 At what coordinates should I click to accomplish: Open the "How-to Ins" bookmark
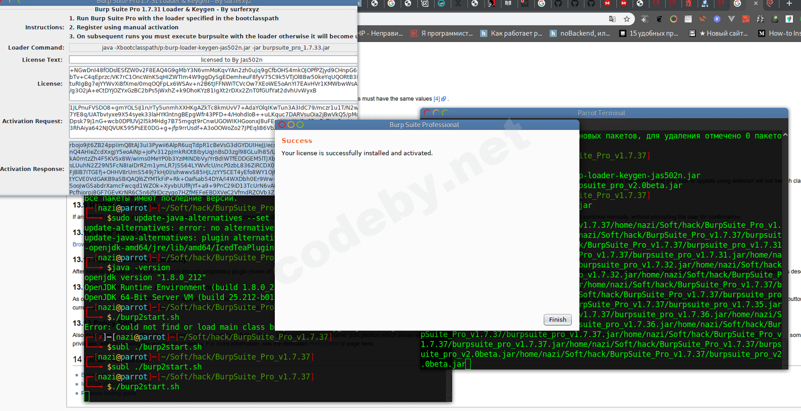pyautogui.click(x=779, y=33)
